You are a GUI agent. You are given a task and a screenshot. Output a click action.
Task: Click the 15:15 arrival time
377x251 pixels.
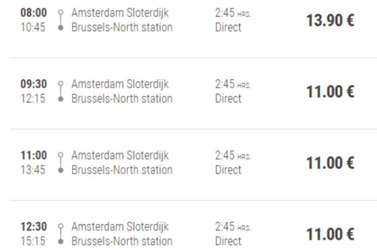tap(33, 241)
